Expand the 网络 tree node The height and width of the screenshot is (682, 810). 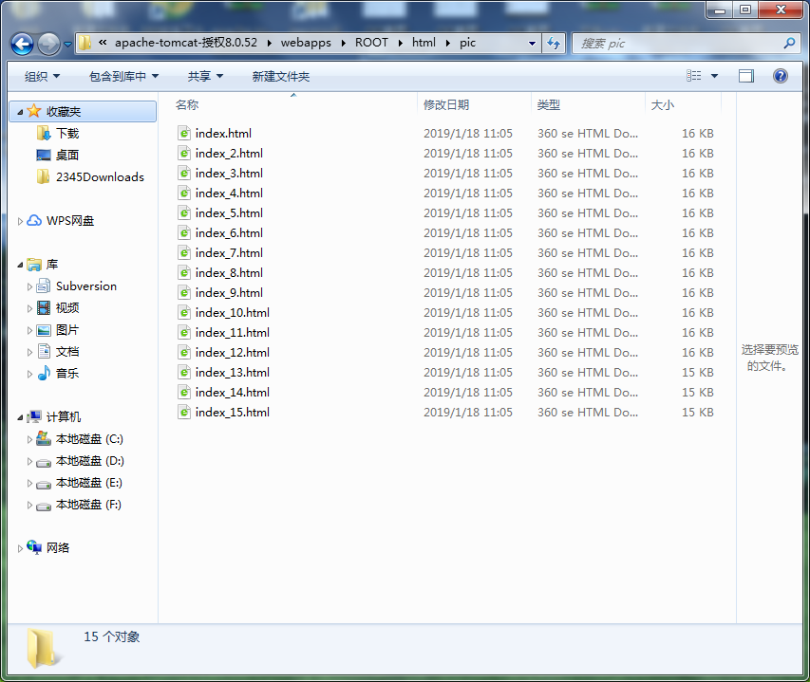point(20,548)
